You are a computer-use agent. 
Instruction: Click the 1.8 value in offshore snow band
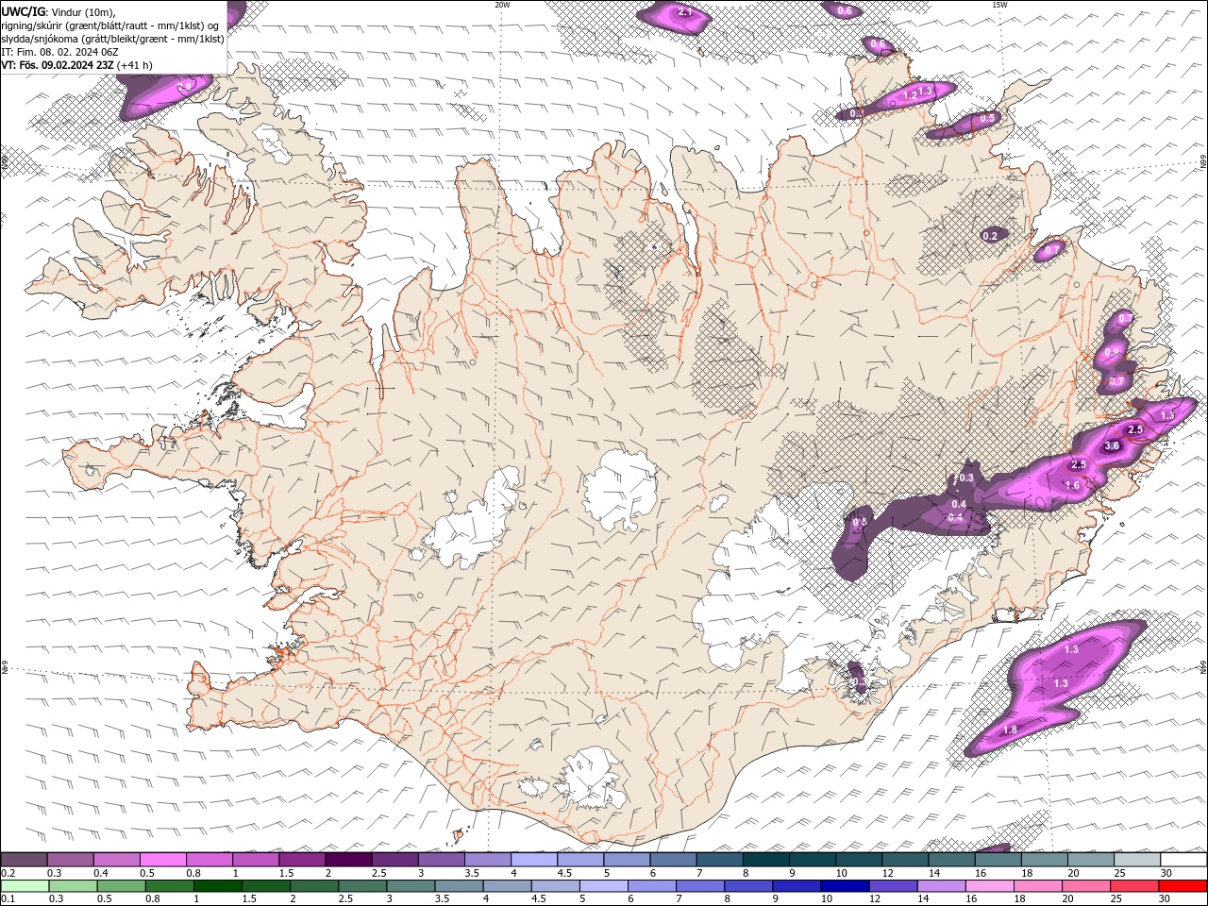pos(1010,730)
